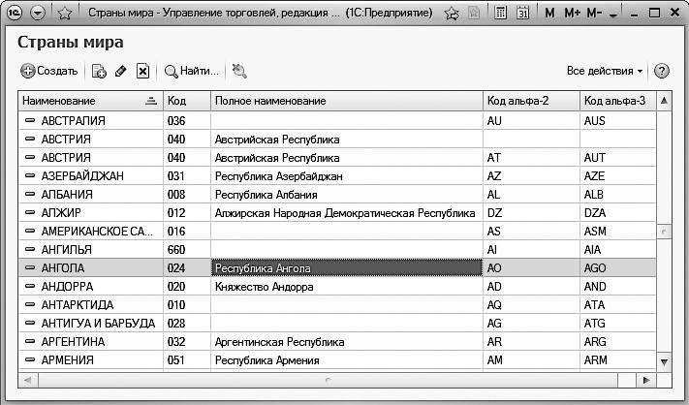
Task: Open the calculator icon in title bar
Action: tap(500, 14)
